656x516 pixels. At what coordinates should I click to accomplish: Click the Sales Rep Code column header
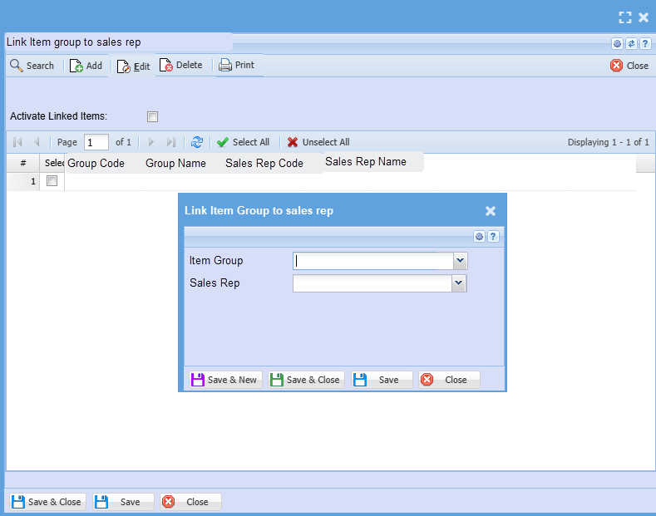click(264, 164)
